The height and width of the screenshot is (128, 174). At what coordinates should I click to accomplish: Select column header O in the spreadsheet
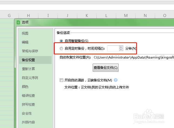click(165, 16)
